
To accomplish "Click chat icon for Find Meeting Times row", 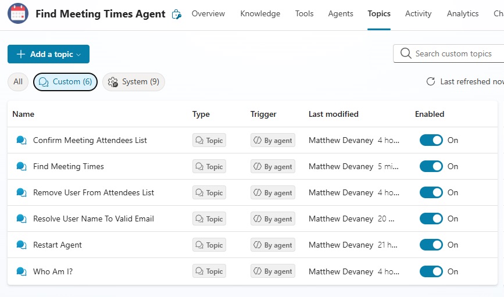I will (x=21, y=166).
